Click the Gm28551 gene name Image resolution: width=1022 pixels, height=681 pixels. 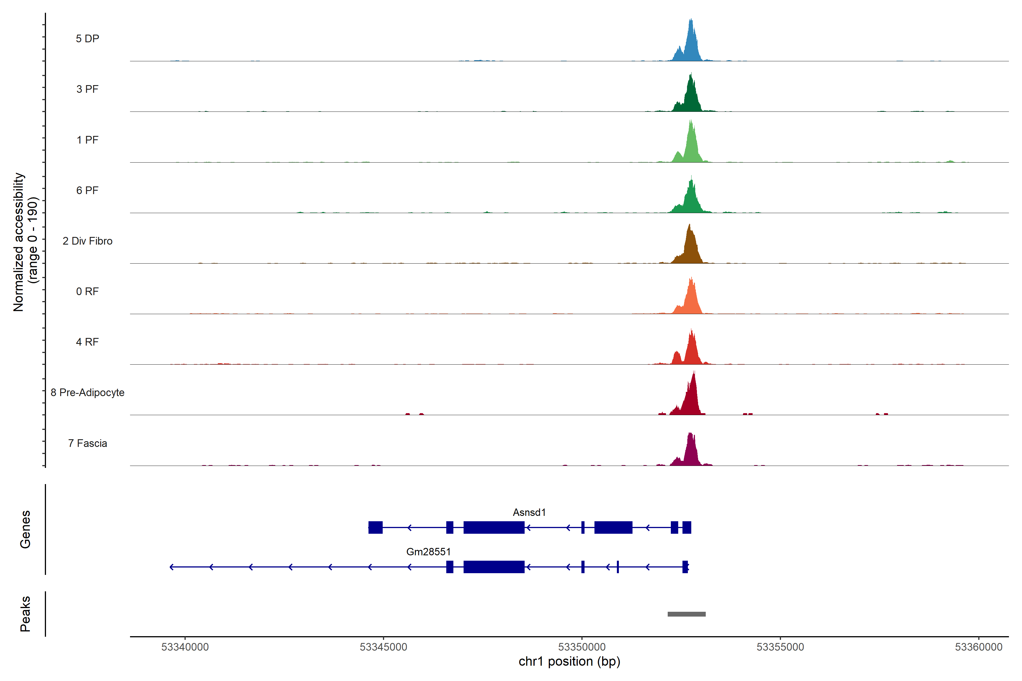point(428,552)
